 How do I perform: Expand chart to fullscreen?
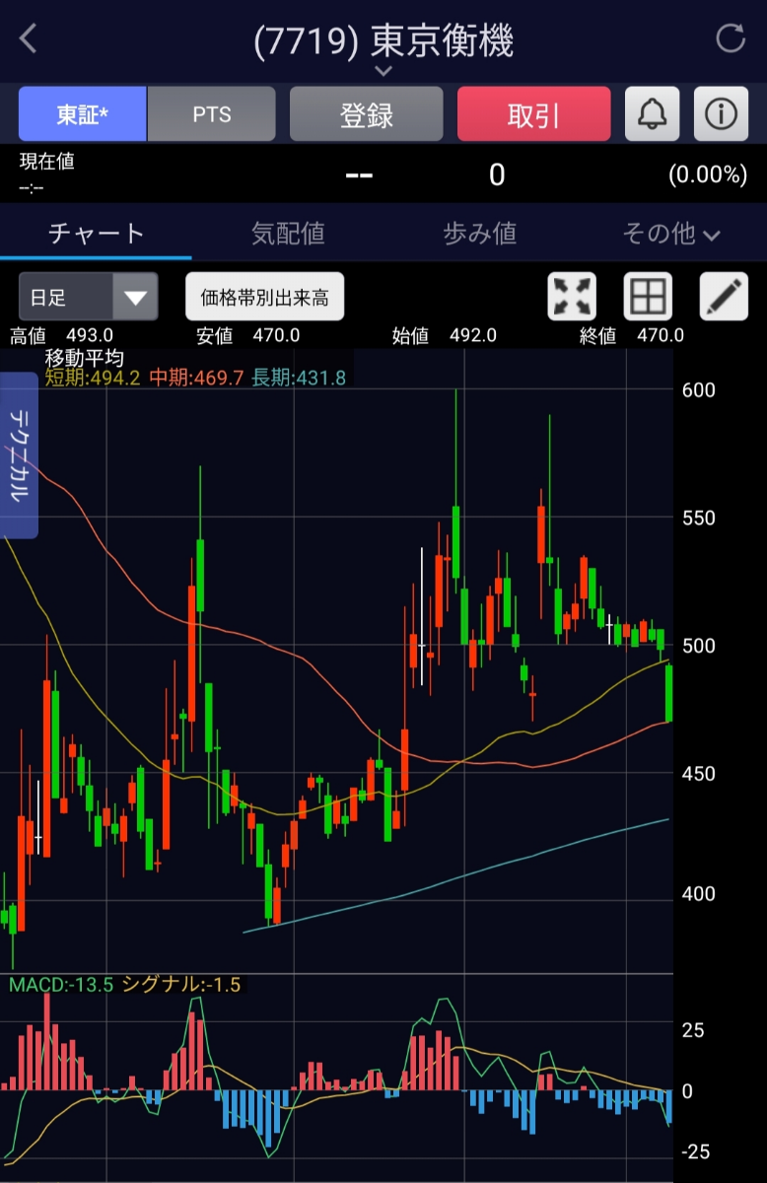tap(573, 296)
